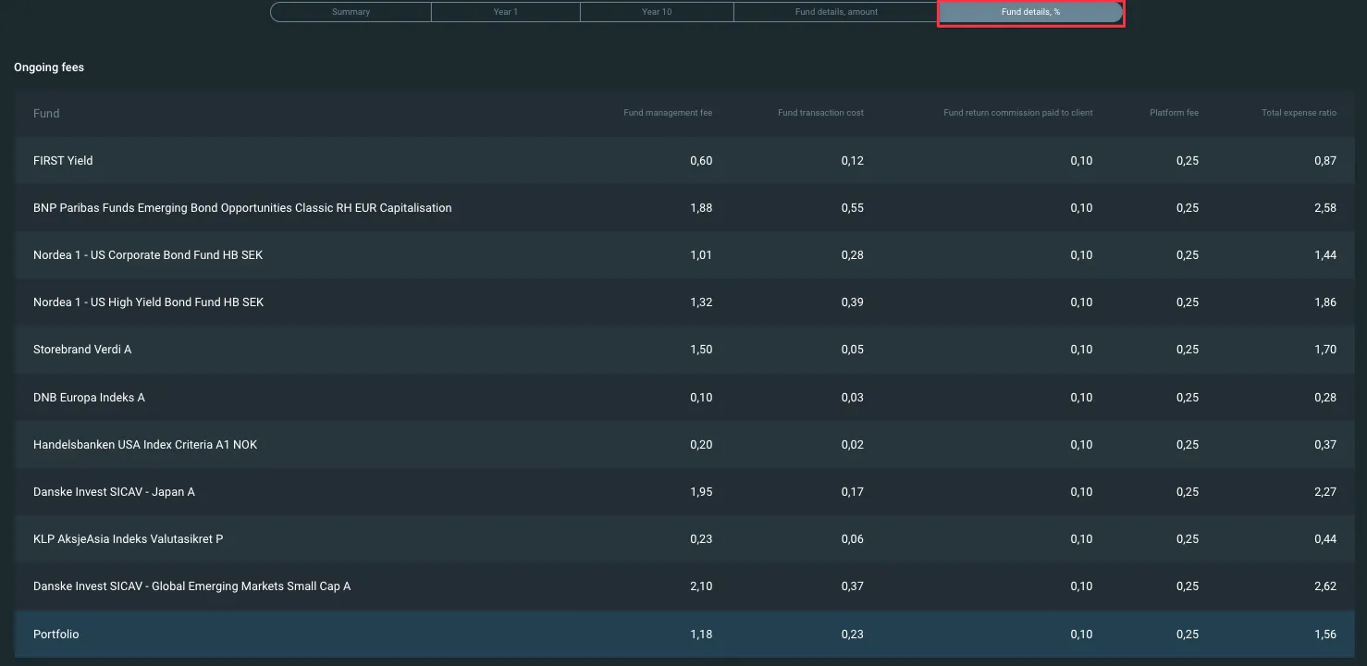Click US Corporate Bond transaction cost 0,28
The image size is (1367, 666).
point(853,255)
